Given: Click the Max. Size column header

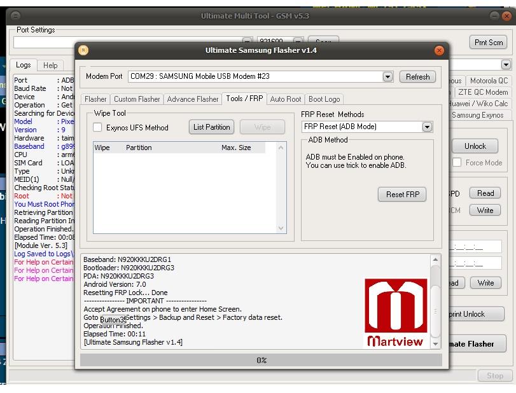Looking at the screenshot, I should (236, 148).
